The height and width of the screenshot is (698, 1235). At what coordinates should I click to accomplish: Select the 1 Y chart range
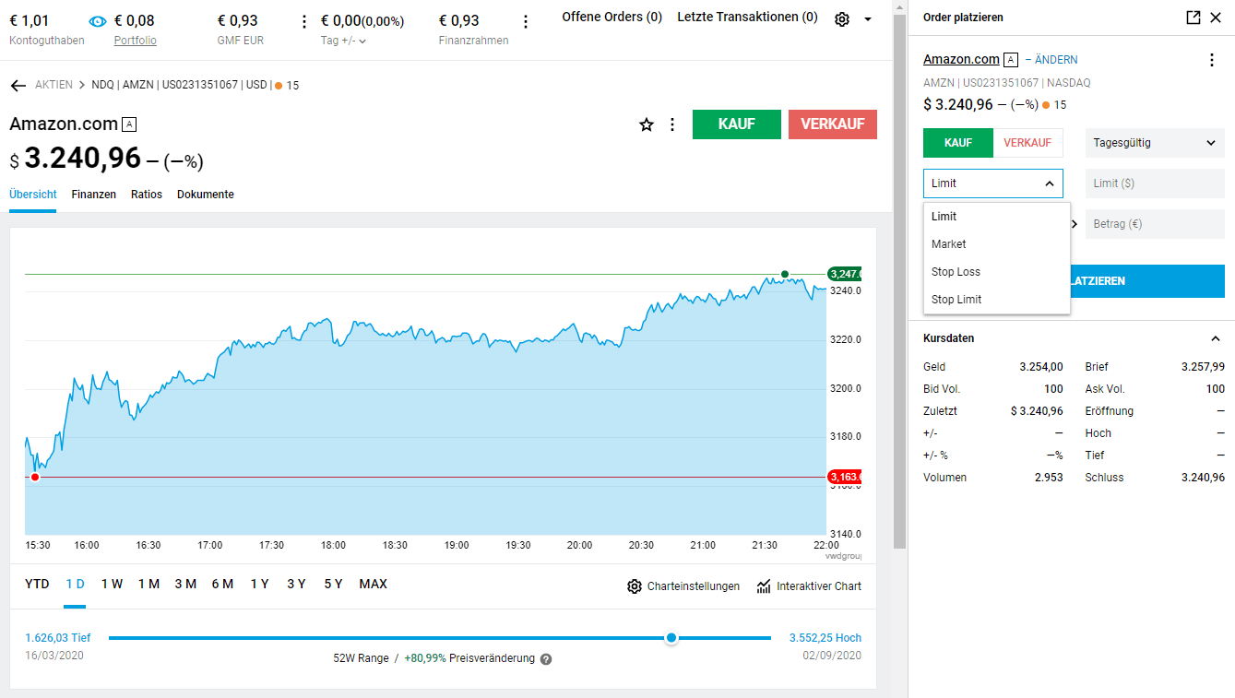tap(259, 584)
